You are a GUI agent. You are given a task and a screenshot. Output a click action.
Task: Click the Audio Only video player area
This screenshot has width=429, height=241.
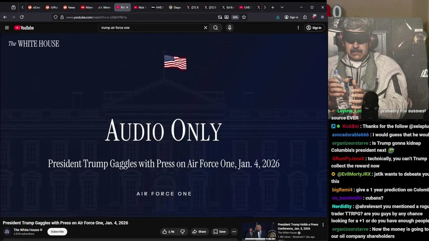click(164, 126)
